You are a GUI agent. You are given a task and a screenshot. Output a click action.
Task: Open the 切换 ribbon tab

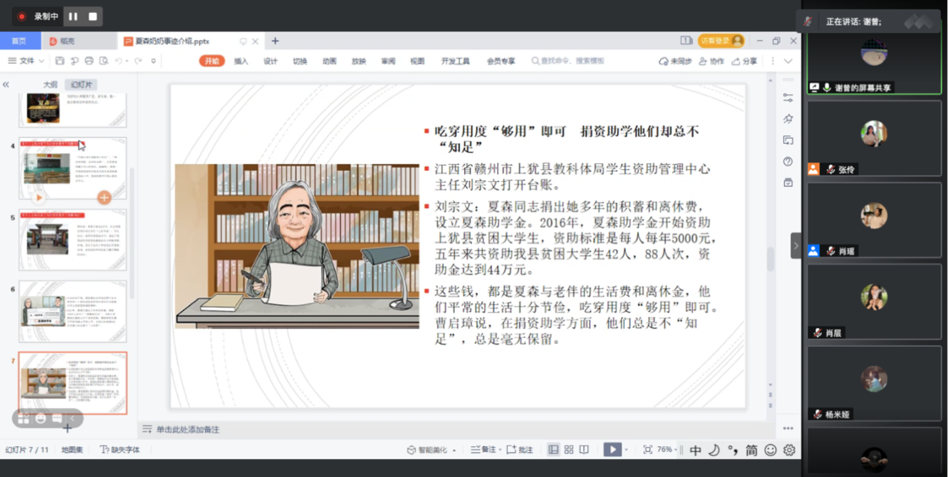300,61
